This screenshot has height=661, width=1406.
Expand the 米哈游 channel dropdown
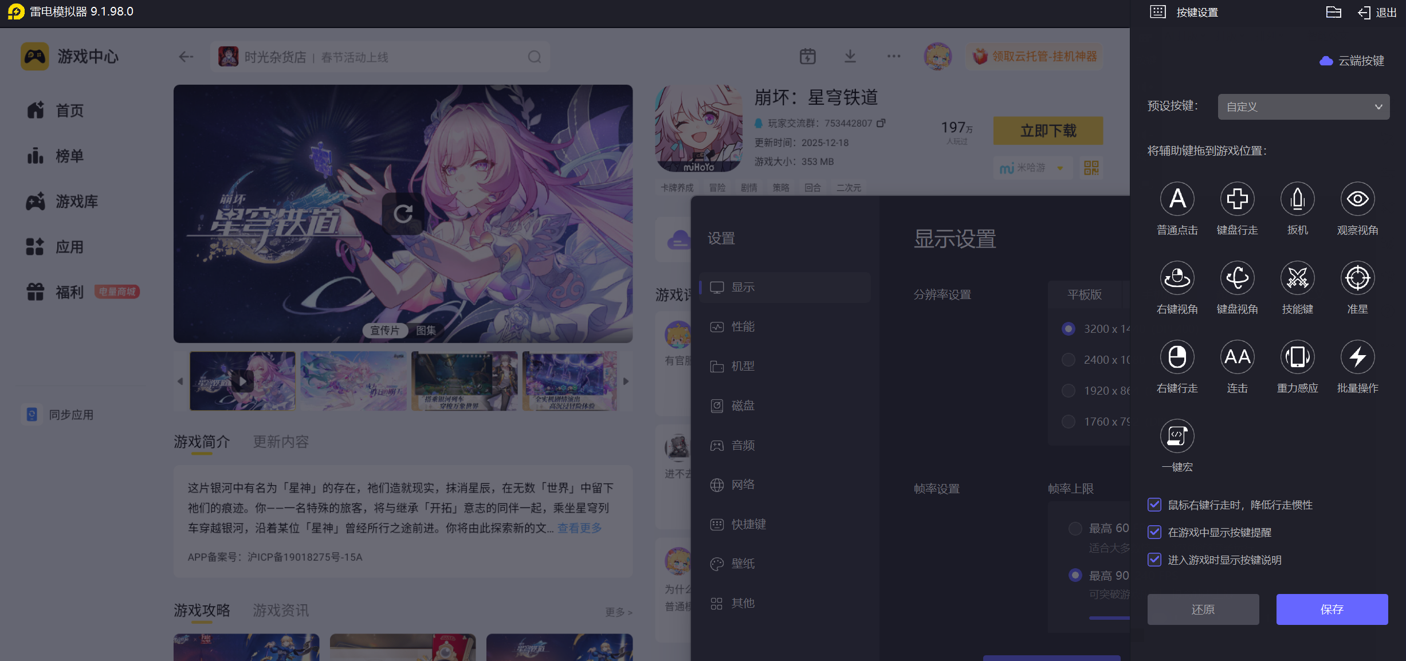click(x=1060, y=168)
